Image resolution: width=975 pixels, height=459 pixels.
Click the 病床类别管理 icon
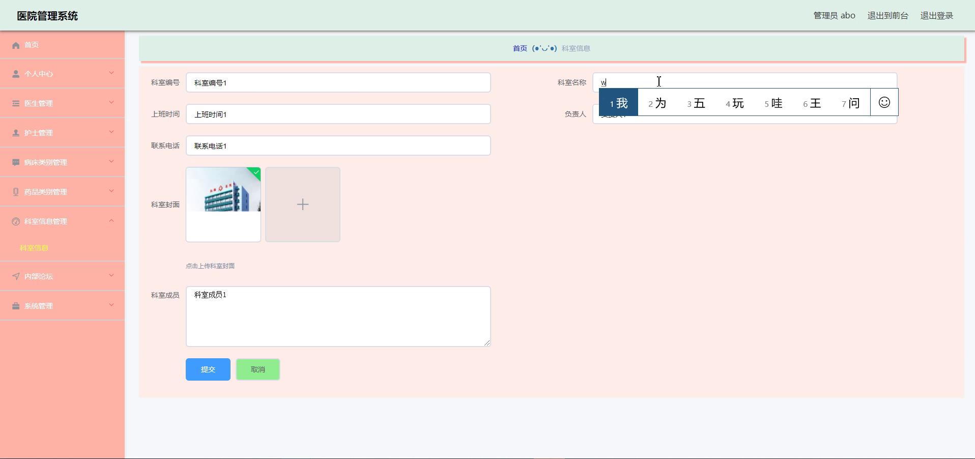click(x=16, y=163)
